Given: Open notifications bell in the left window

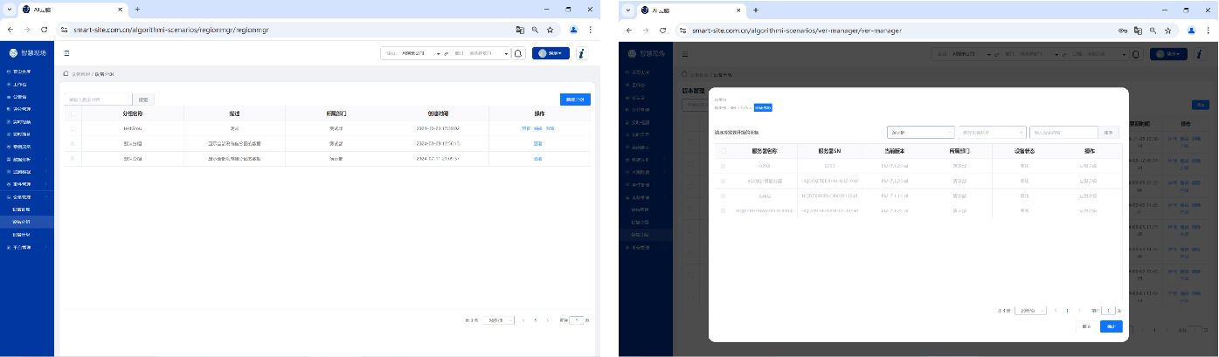Looking at the screenshot, I should click(518, 53).
